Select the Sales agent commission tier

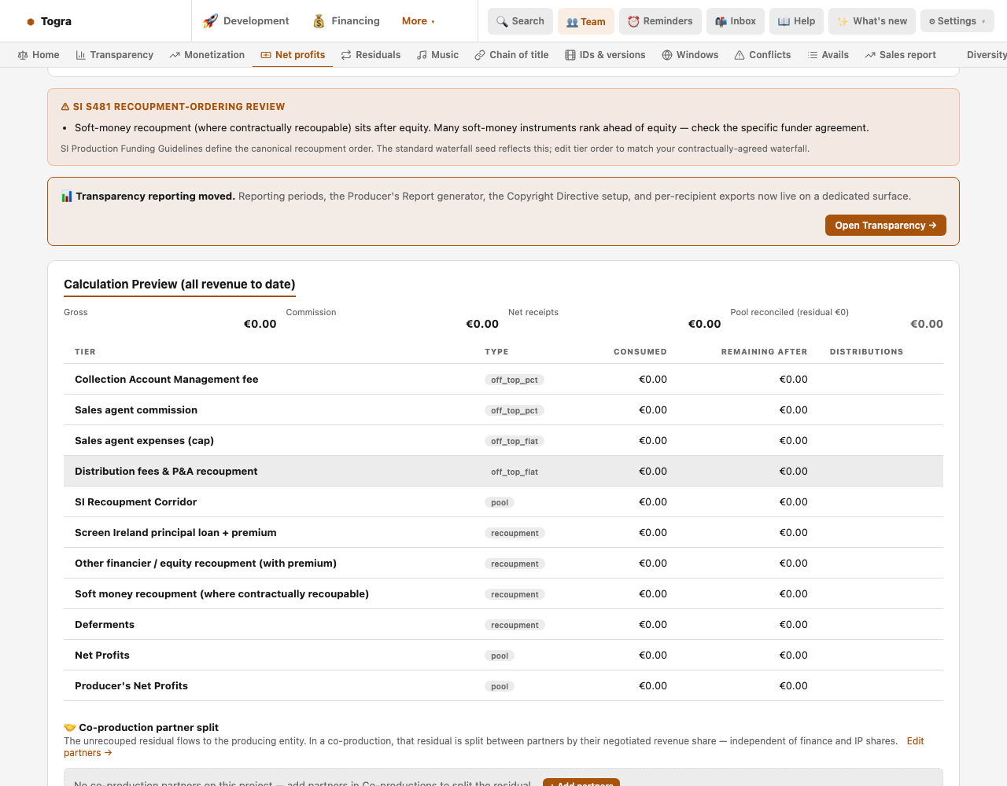pos(503,410)
